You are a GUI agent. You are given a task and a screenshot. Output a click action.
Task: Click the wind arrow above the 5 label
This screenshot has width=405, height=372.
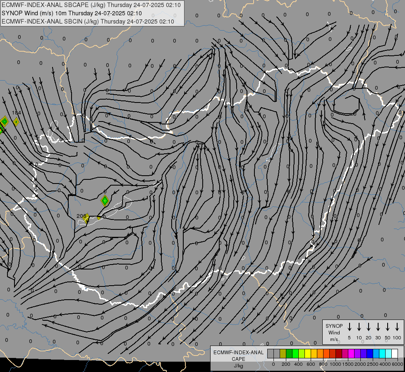click(349, 327)
